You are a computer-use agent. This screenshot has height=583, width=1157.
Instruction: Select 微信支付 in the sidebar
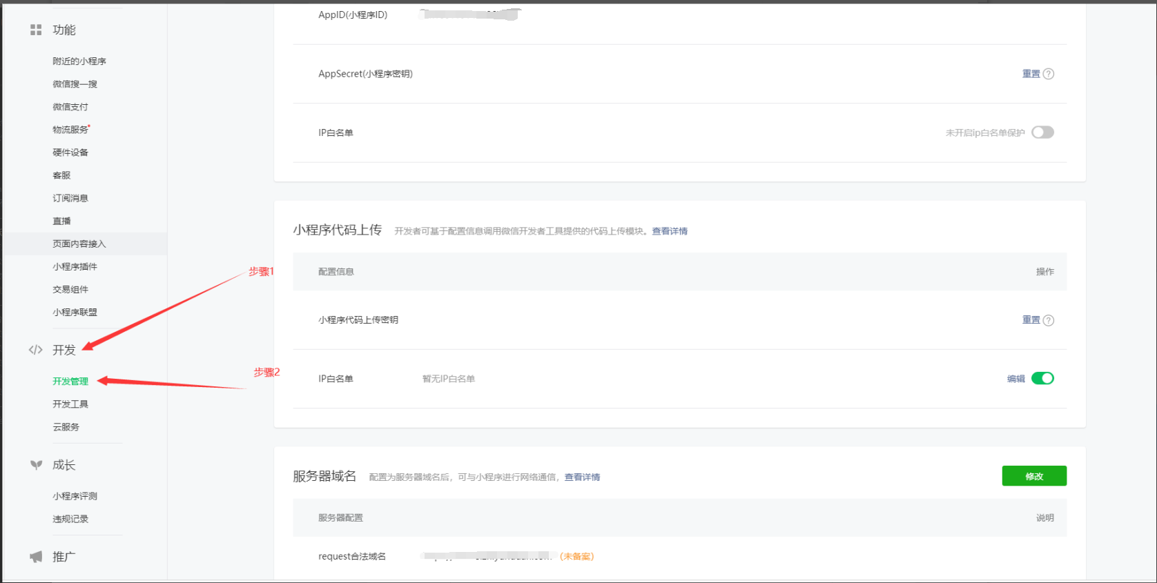point(70,107)
